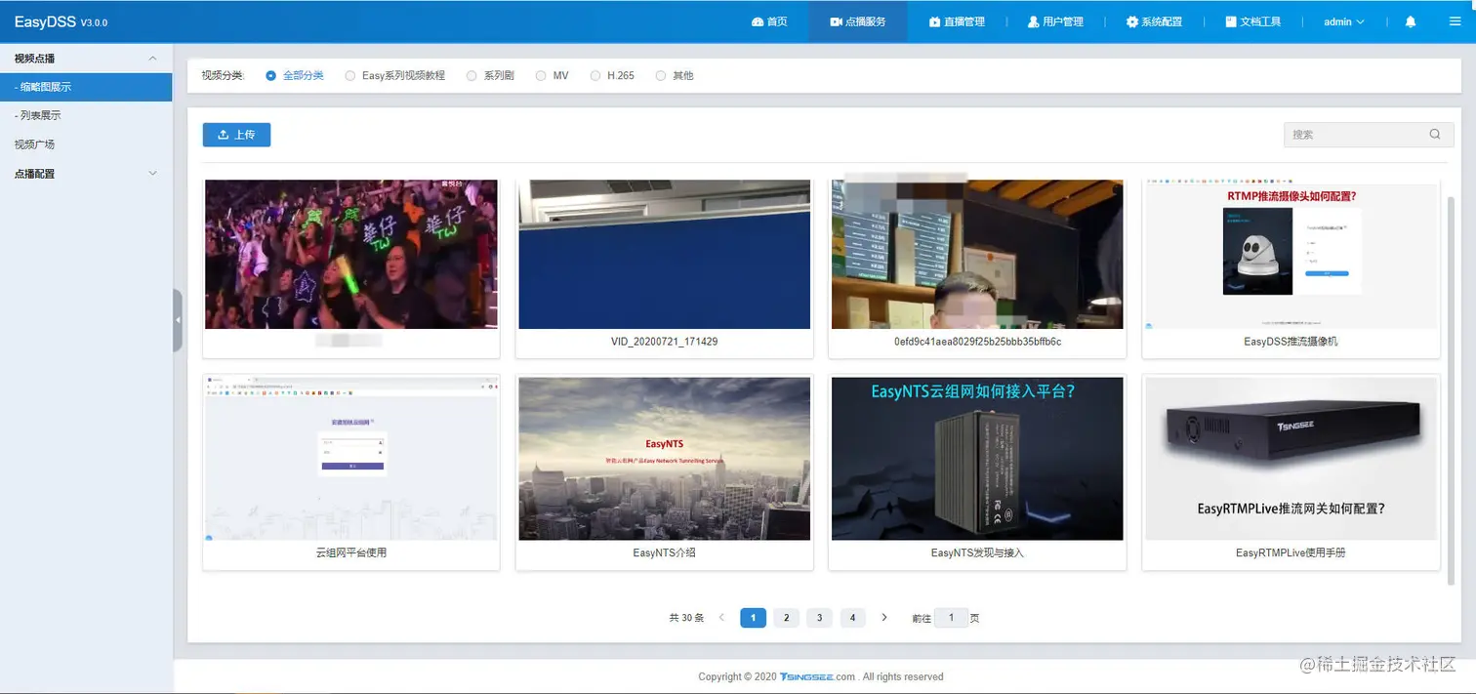Viewport: 1476px width, 694px height.
Task: Open the VID_20200721_171429 video thumbnail
Action: click(664, 254)
